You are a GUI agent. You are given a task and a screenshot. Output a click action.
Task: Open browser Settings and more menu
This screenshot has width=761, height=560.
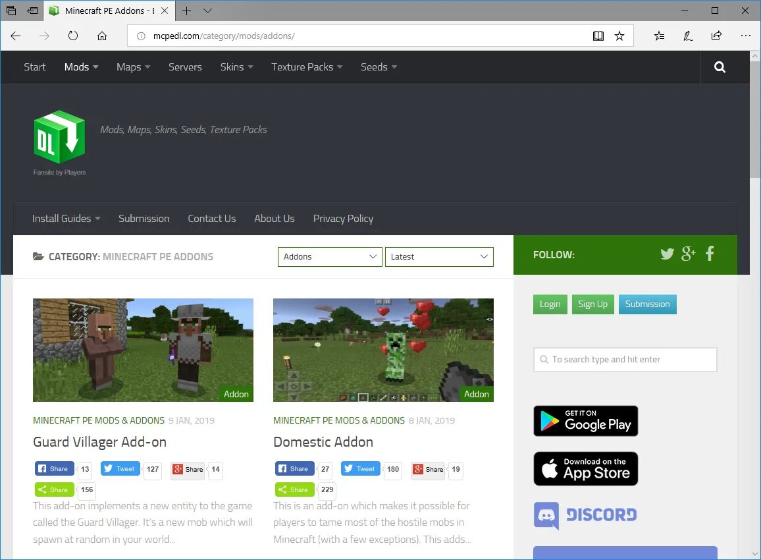tap(745, 36)
